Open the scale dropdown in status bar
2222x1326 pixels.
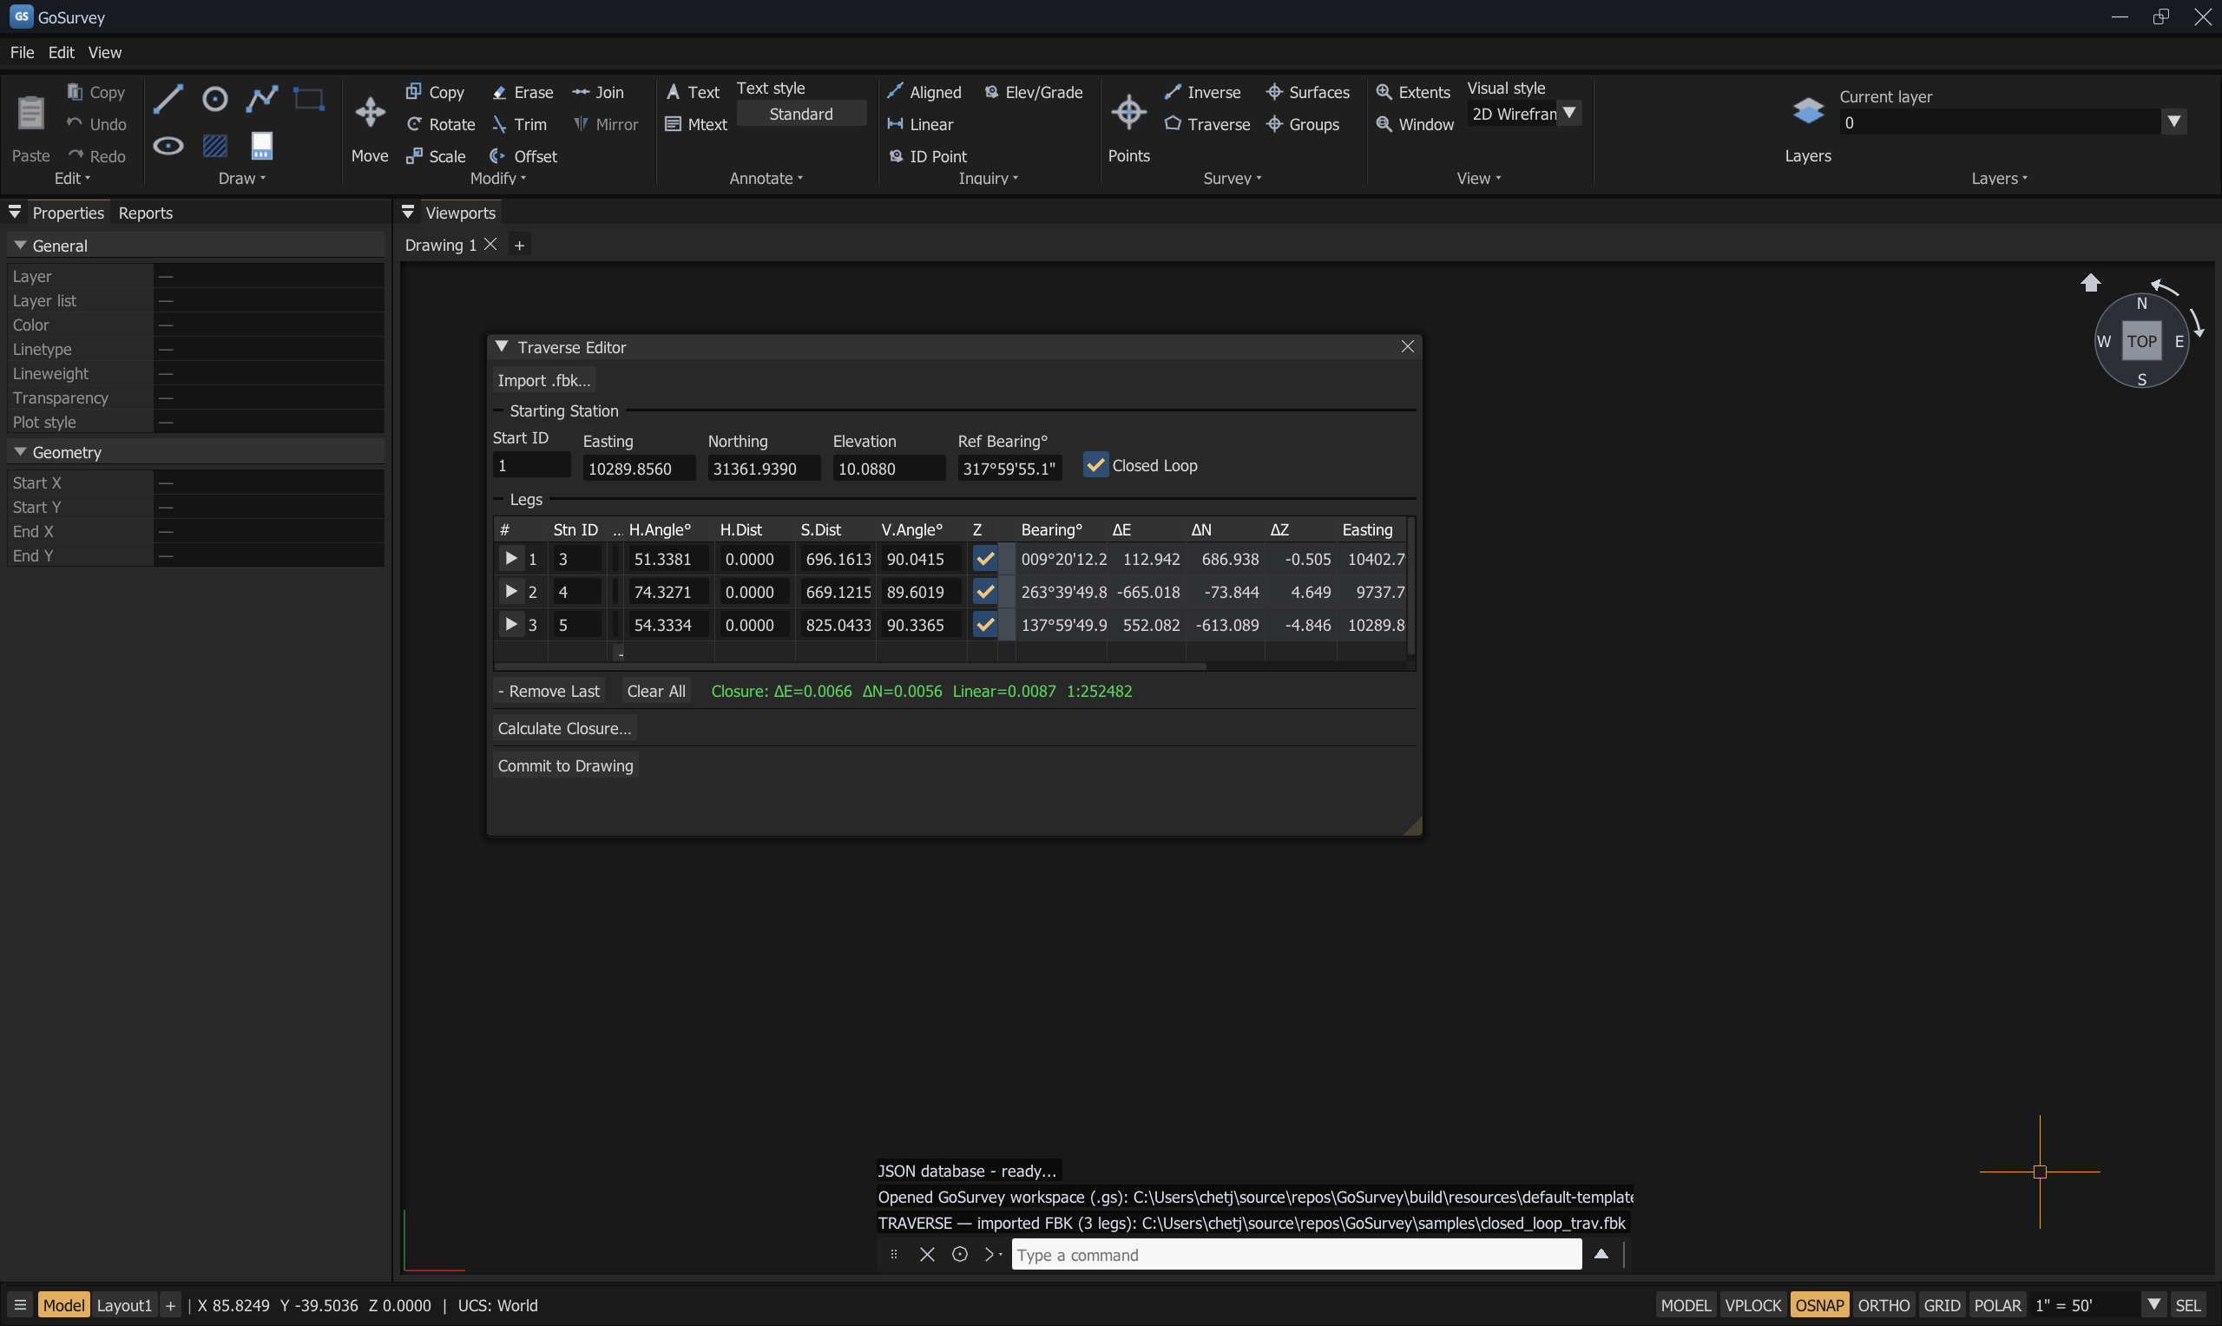point(2153,1304)
